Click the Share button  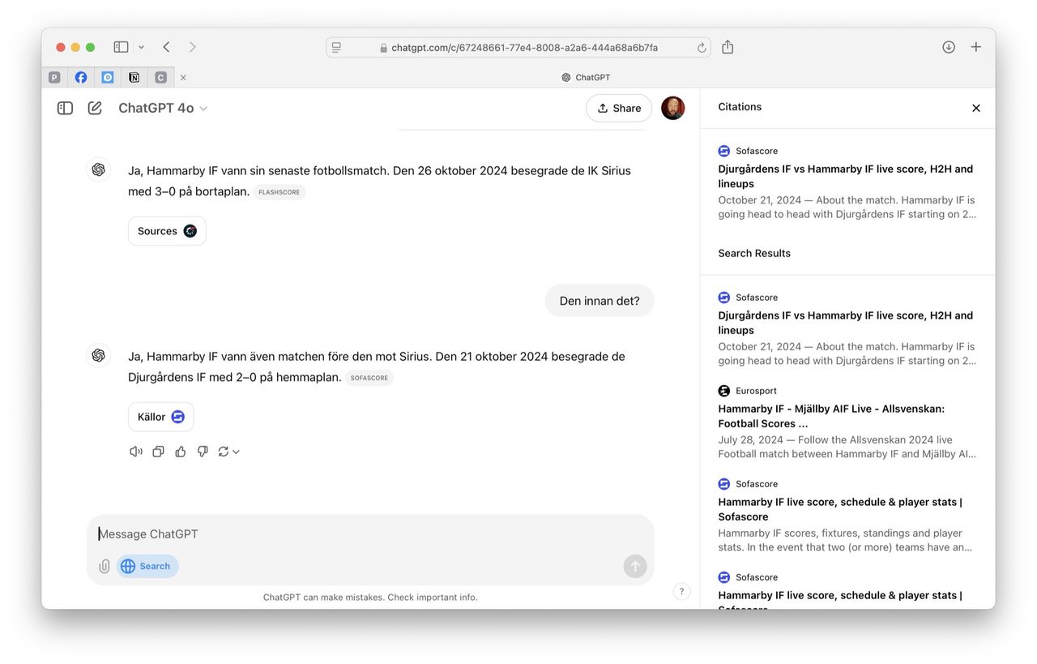pyautogui.click(x=619, y=108)
